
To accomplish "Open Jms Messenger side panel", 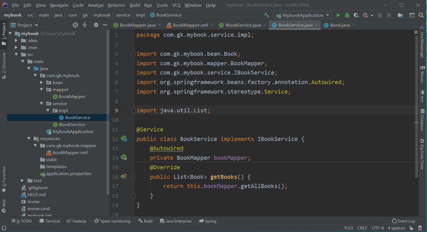I will click(423, 42).
